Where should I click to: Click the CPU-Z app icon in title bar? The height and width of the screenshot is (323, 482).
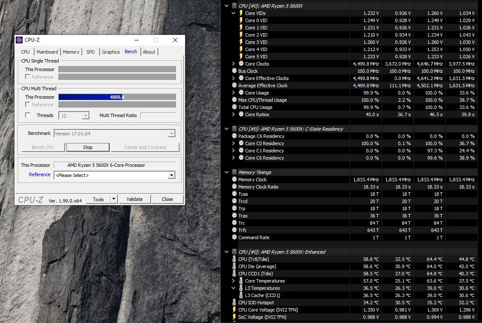(19, 40)
